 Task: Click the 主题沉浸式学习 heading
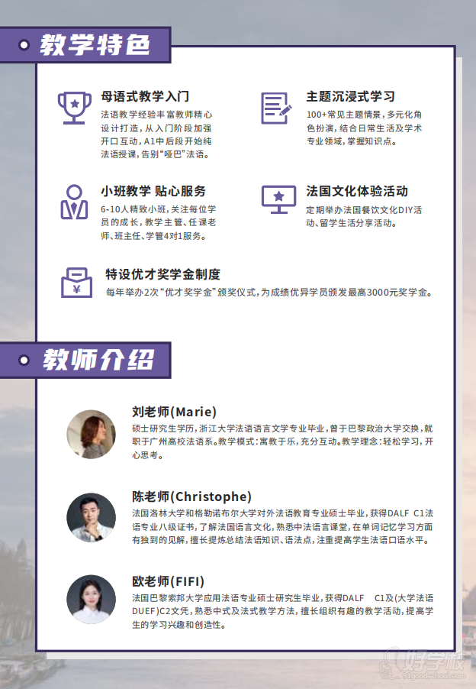click(350, 97)
